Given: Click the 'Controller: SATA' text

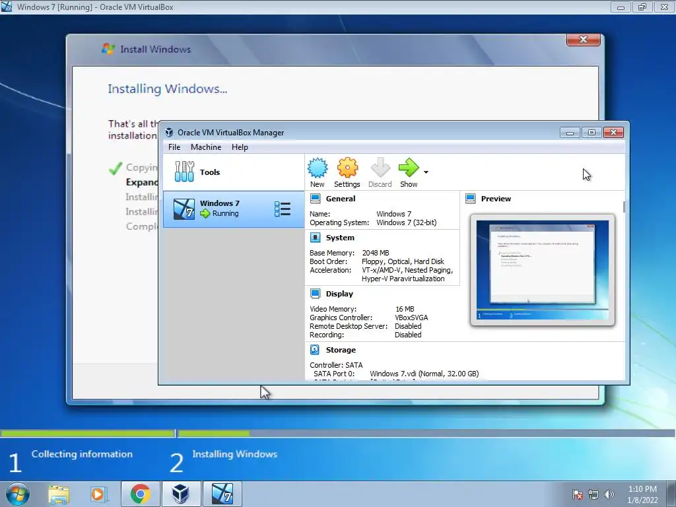Looking at the screenshot, I should tap(336, 365).
